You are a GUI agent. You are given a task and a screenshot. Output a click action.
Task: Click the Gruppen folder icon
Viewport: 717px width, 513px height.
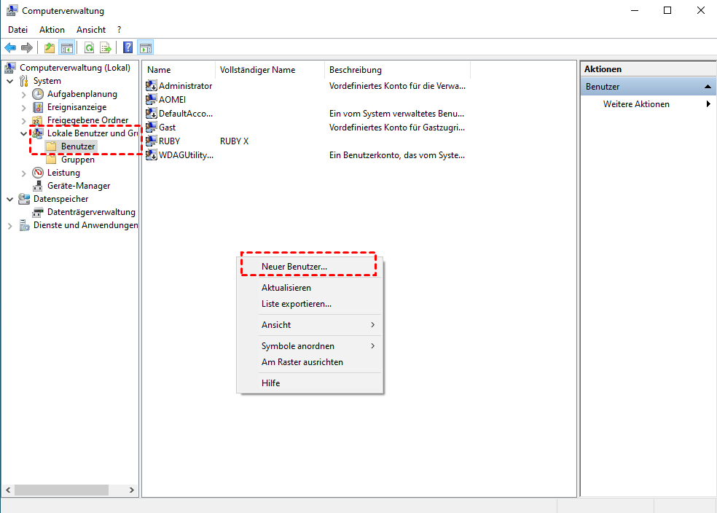[x=51, y=160]
